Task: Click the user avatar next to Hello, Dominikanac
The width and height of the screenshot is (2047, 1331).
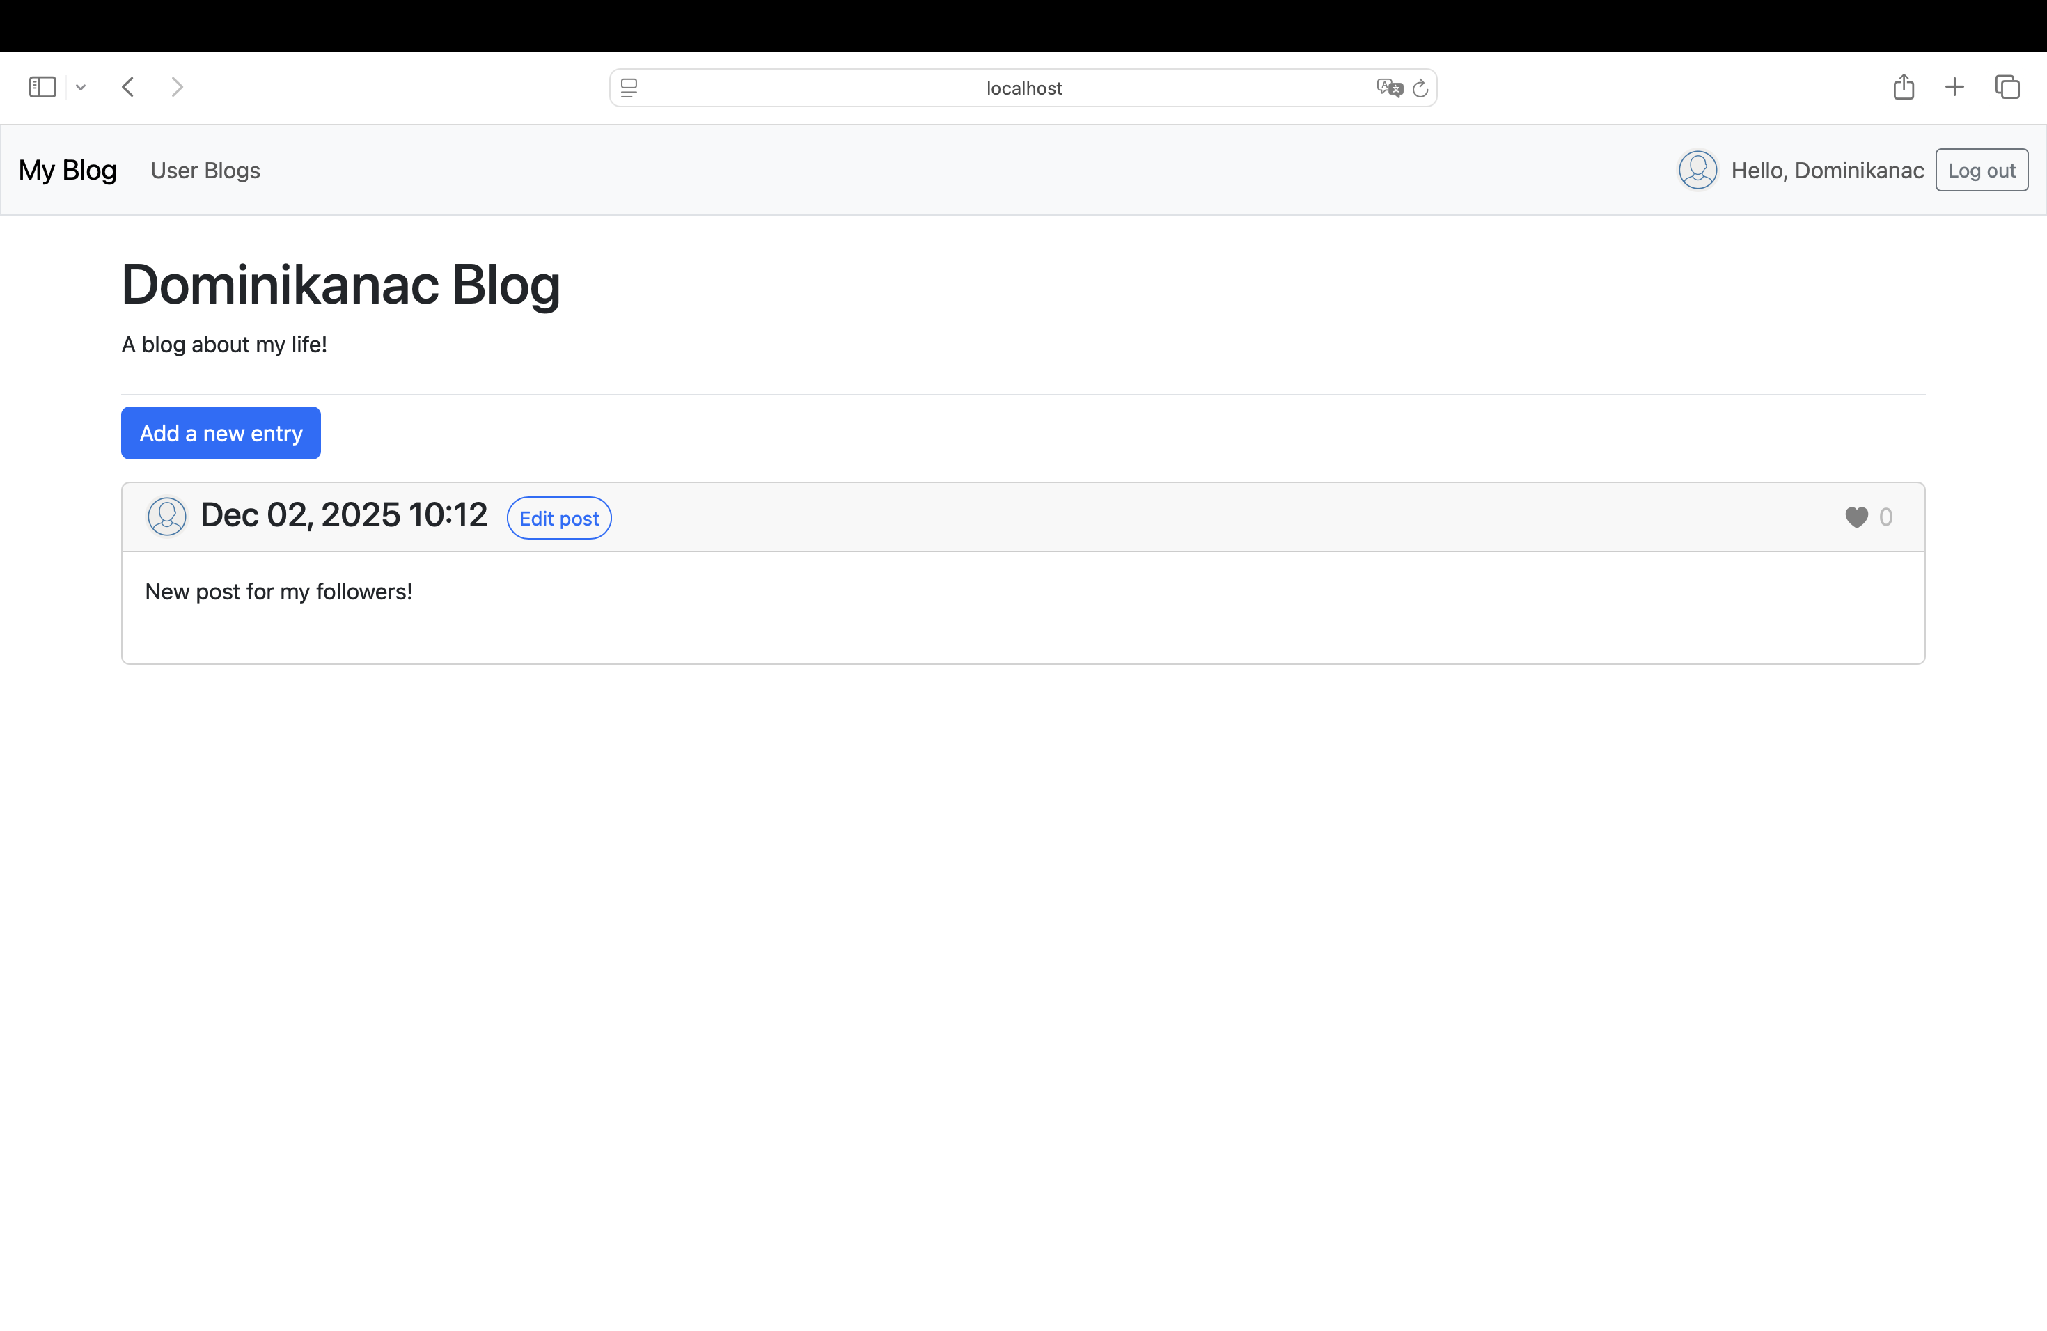Action: 1697,169
